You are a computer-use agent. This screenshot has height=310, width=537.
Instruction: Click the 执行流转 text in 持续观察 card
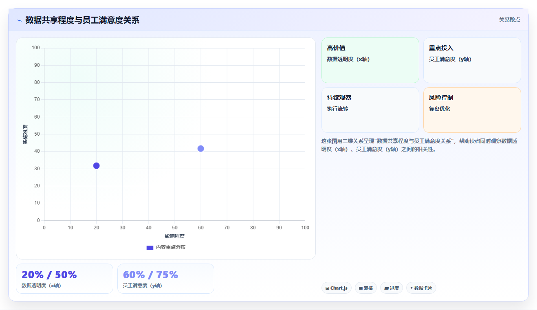tap(337, 109)
